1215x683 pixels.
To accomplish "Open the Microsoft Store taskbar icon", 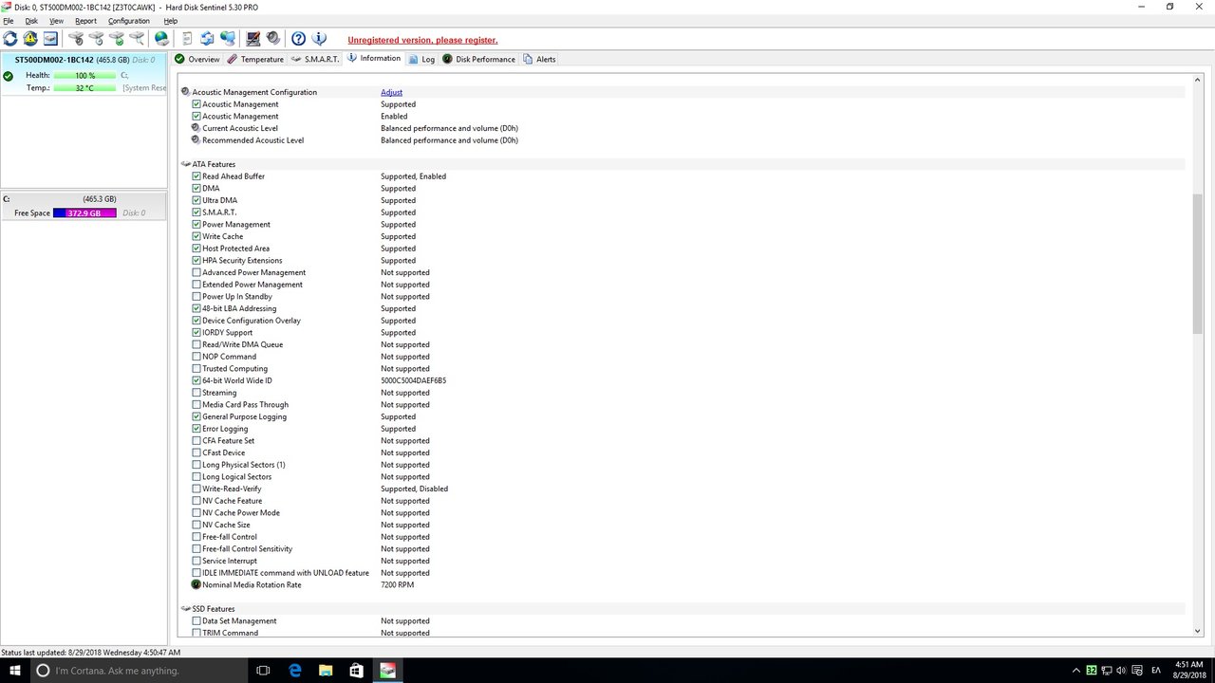I will [x=356, y=671].
